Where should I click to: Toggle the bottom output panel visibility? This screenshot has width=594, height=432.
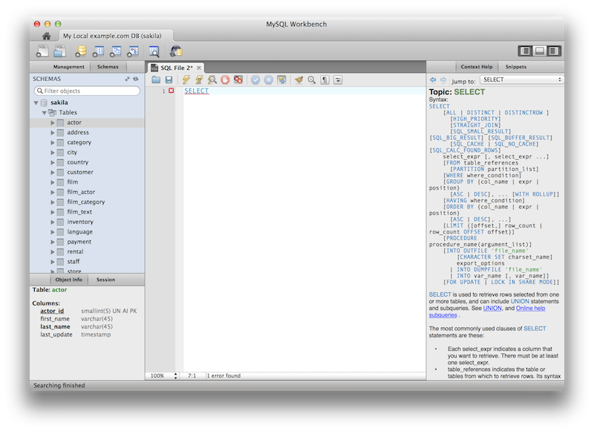tap(540, 51)
